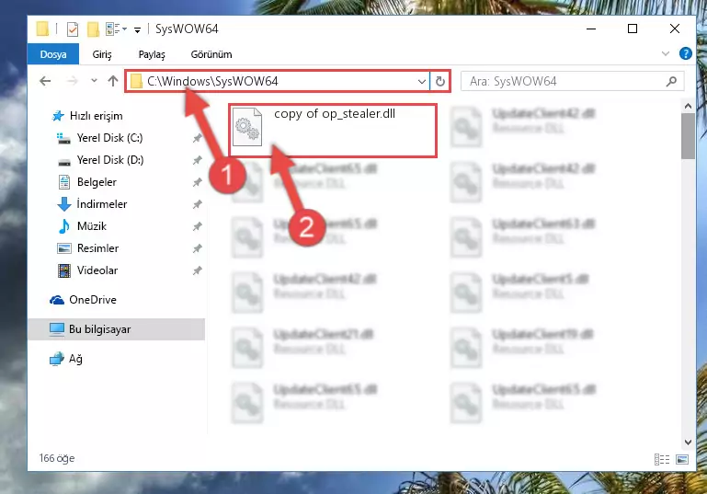
Task: Click the address bar path C:\Windows\SysWOW64
Action: [212, 81]
